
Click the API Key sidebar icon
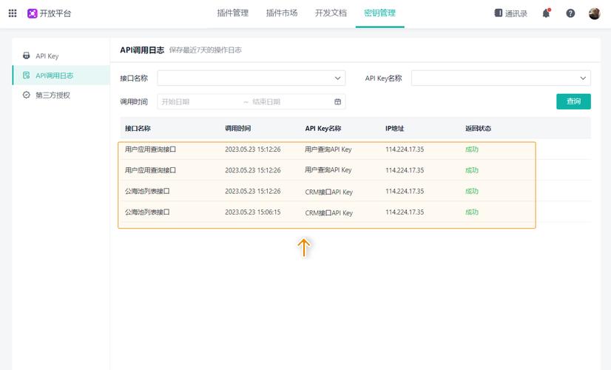point(27,55)
